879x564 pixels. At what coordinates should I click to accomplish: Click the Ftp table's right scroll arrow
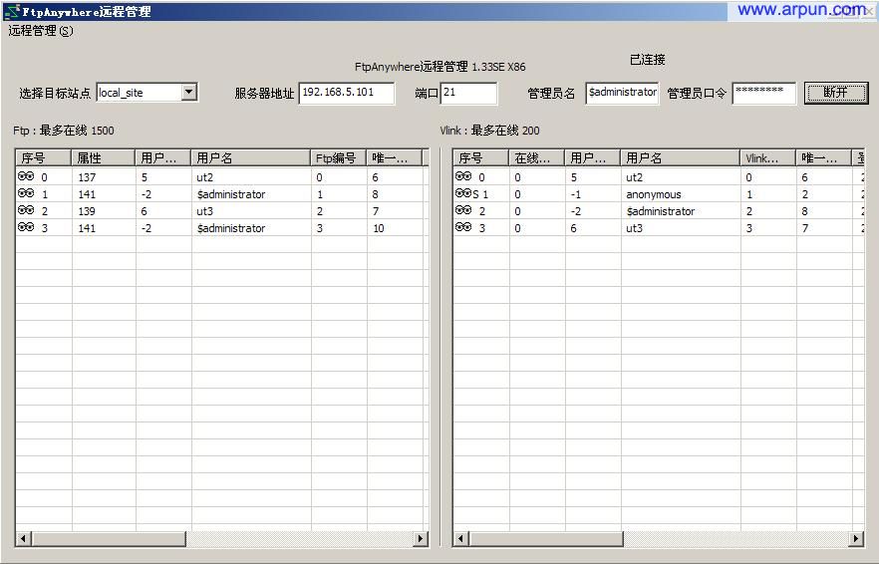pyautogui.click(x=421, y=539)
